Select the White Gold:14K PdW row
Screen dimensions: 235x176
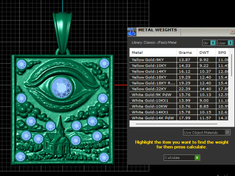(x=179, y=118)
